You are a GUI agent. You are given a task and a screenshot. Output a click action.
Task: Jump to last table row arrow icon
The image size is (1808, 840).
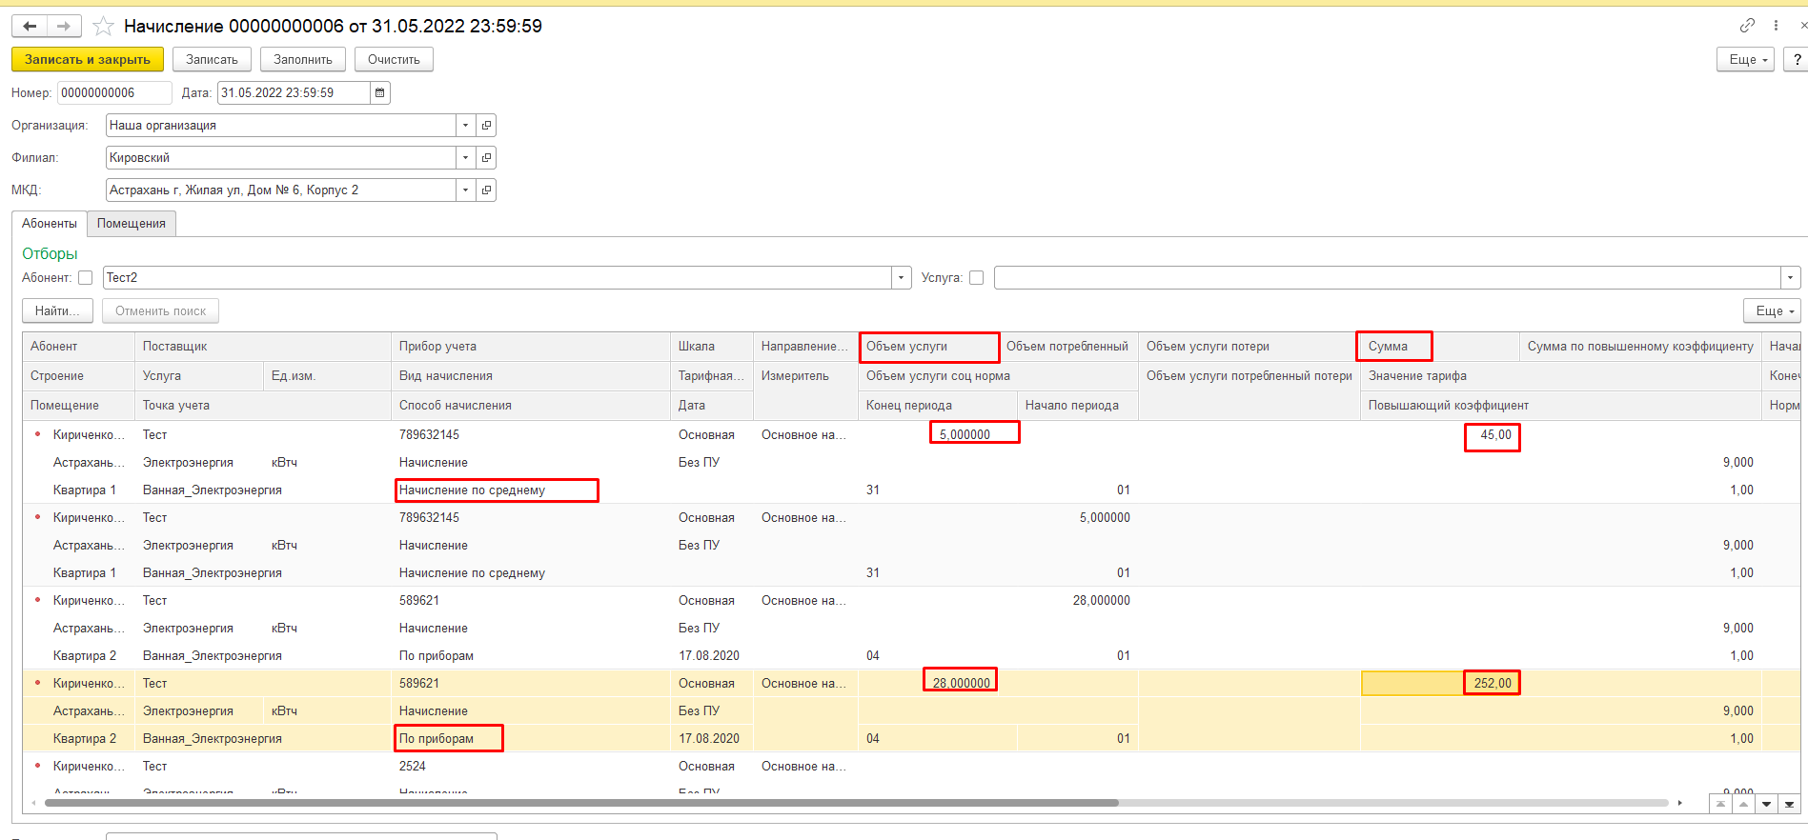(x=1789, y=804)
